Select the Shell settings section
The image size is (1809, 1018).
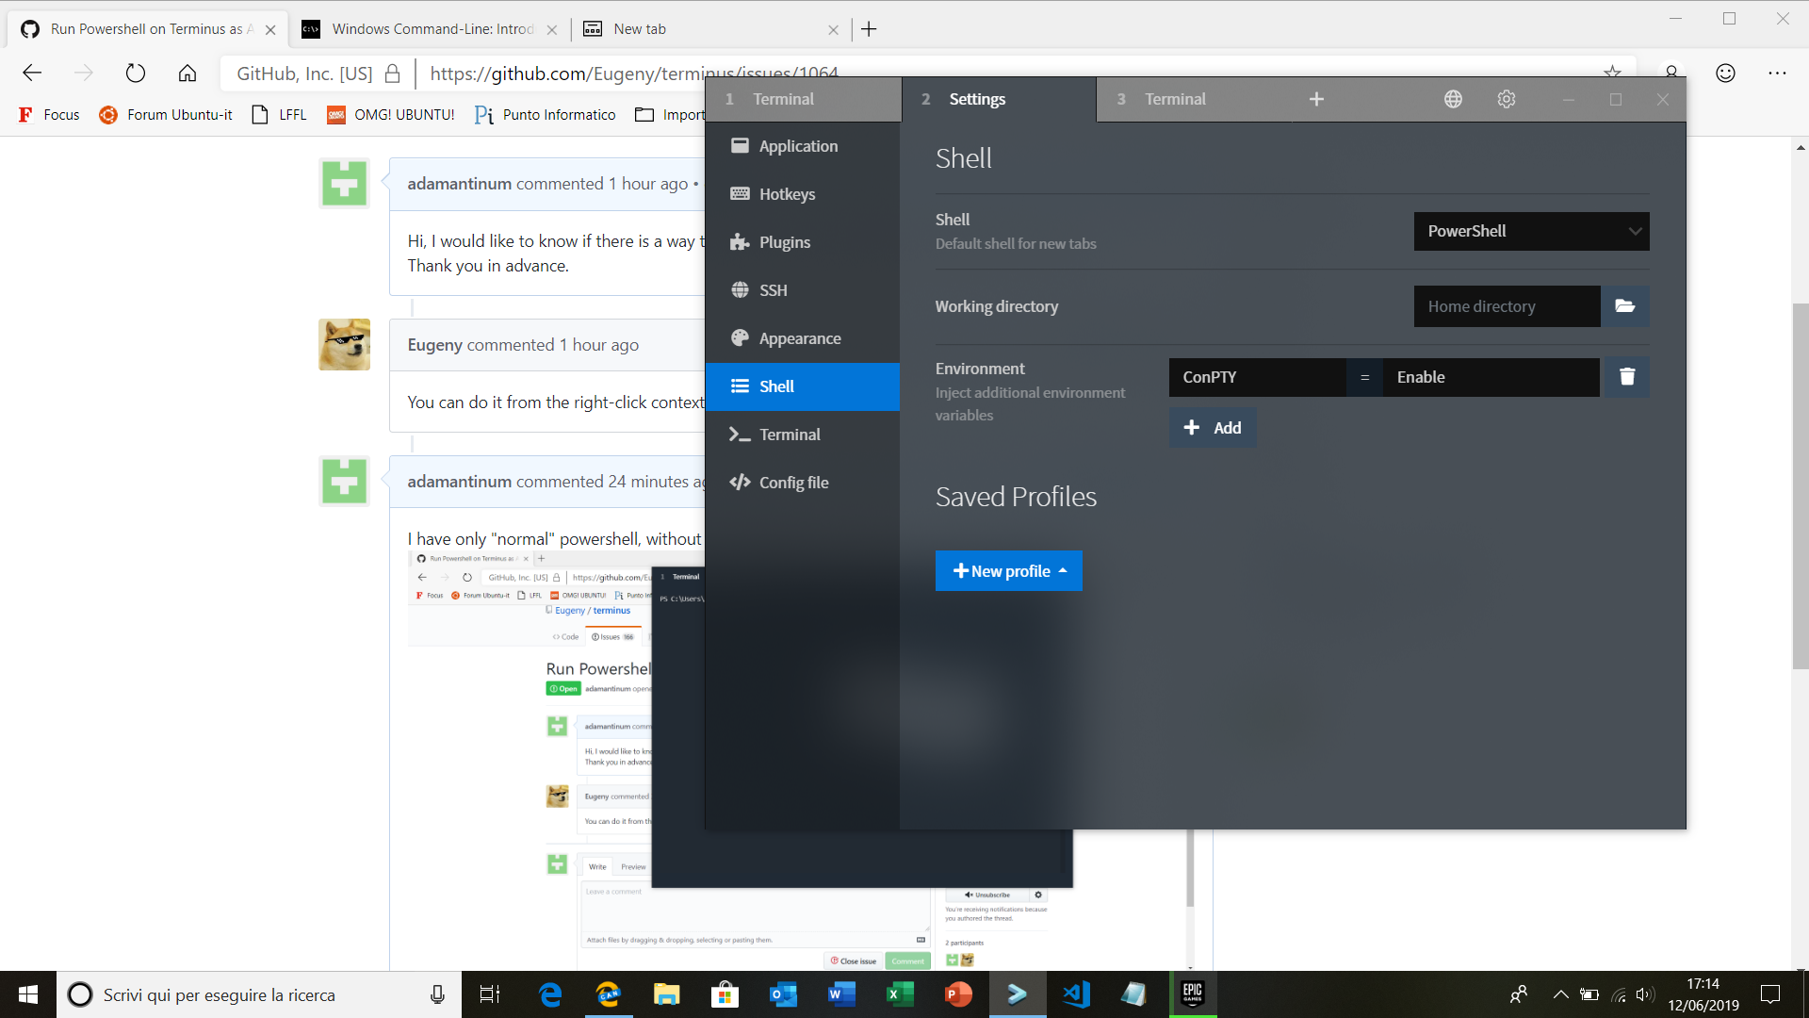[776, 386]
